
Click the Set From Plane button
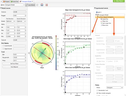tap(14, 63)
